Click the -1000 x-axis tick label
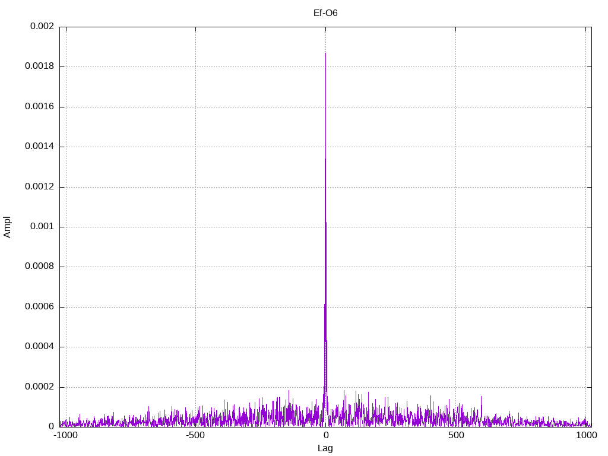Viewport: 608px width, 456px height. pyautogui.click(x=65, y=436)
